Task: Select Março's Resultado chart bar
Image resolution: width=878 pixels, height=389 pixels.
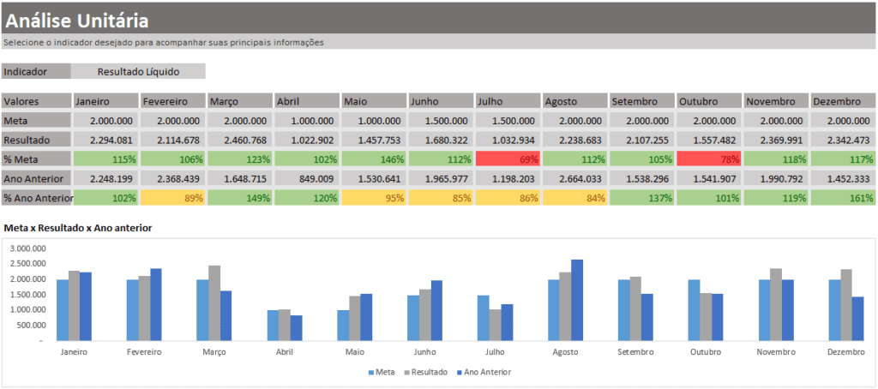Action: [x=213, y=302]
